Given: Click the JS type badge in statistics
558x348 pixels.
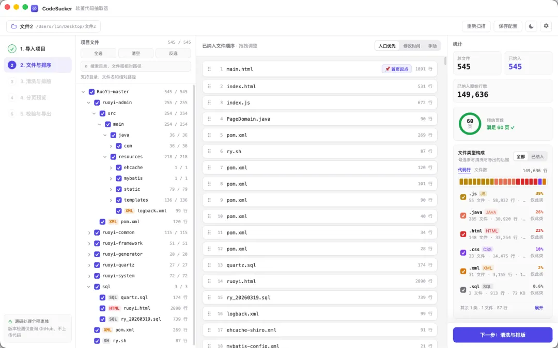Looking at the screenshot, I should [x=483, y=193].
